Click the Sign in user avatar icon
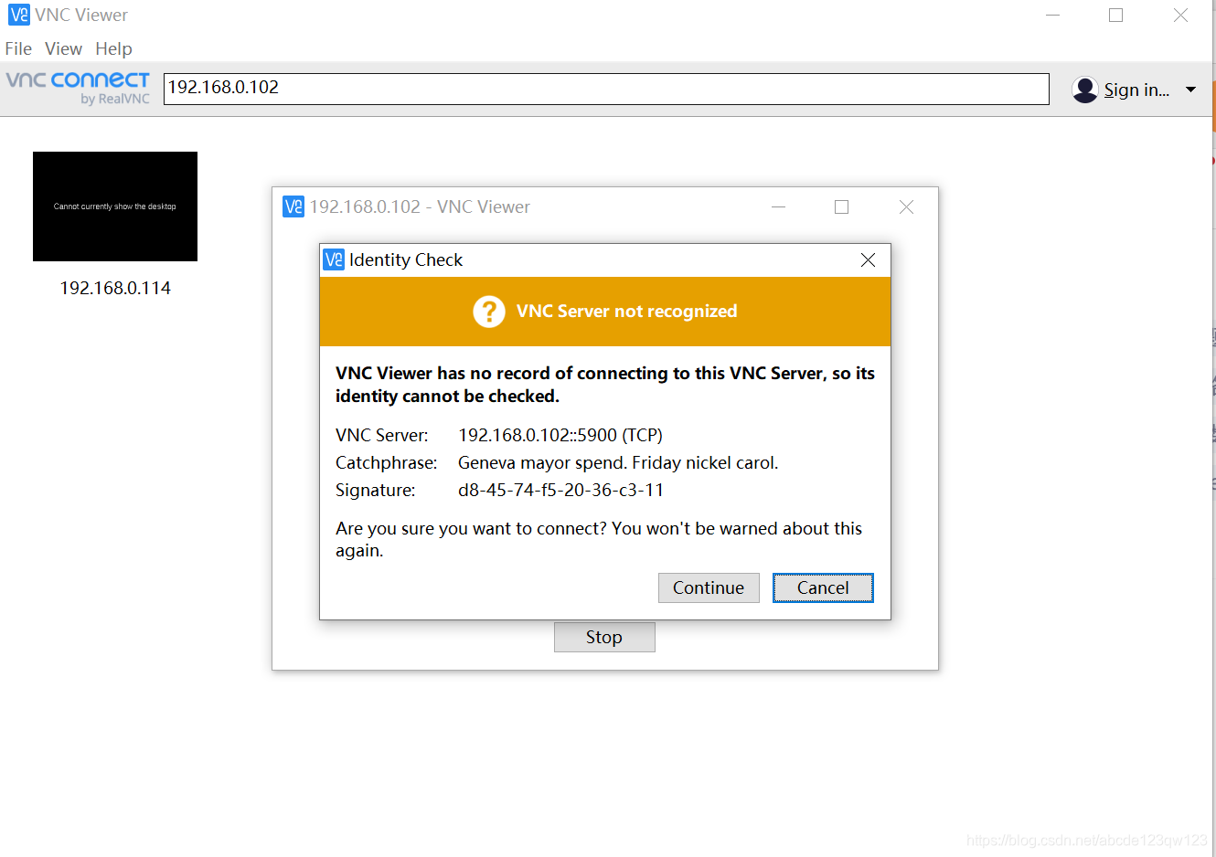1216x857 pixels. (1084, 90)
